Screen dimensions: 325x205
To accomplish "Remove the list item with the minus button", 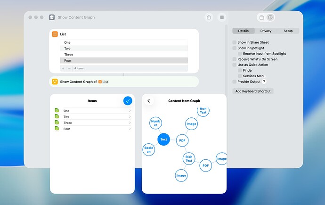I will click(x=69, y=68).
